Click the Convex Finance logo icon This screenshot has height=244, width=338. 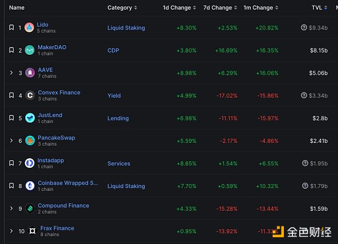coord(29,95)
